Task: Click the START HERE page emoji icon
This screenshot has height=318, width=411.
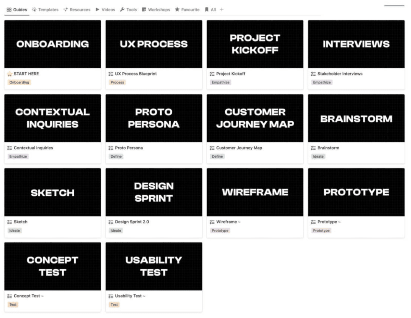Action: [x=10, y=74]
